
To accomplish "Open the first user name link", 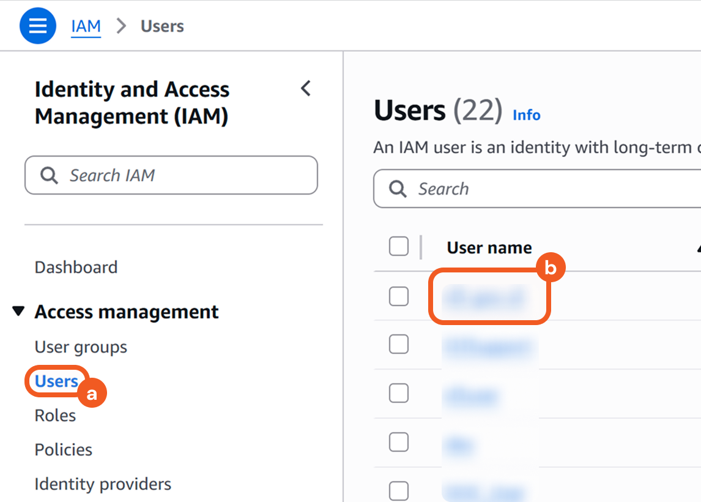I will click(x=483, y=298).
